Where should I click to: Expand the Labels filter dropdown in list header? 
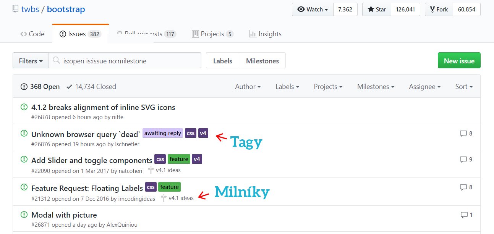click(287, 87)
